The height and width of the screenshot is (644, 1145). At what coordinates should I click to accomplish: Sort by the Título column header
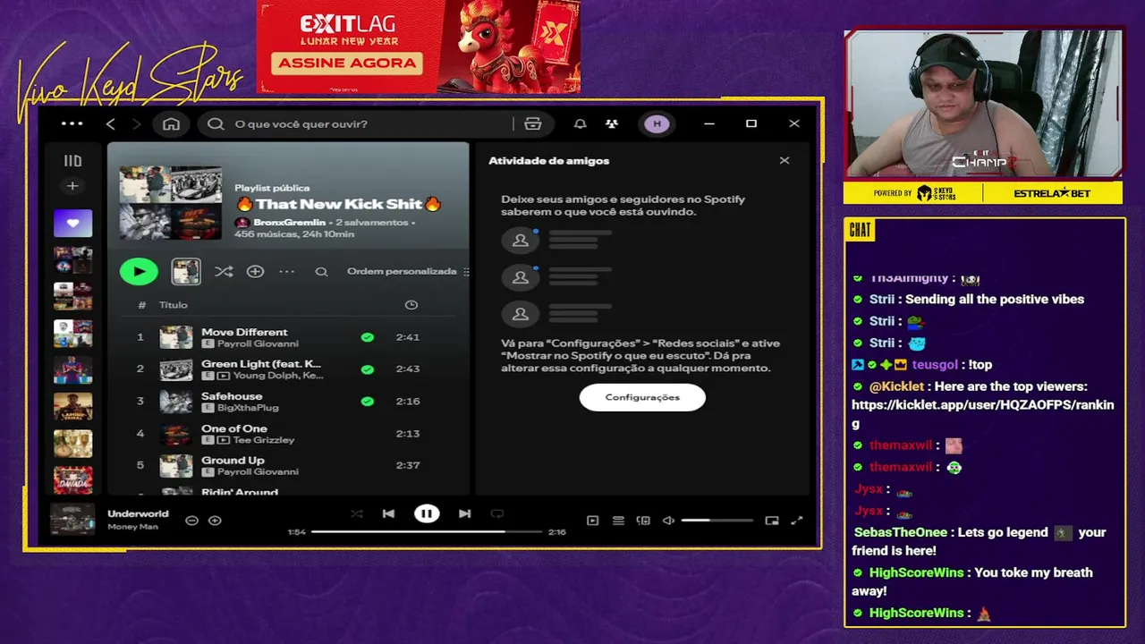[x=174, y=305]
